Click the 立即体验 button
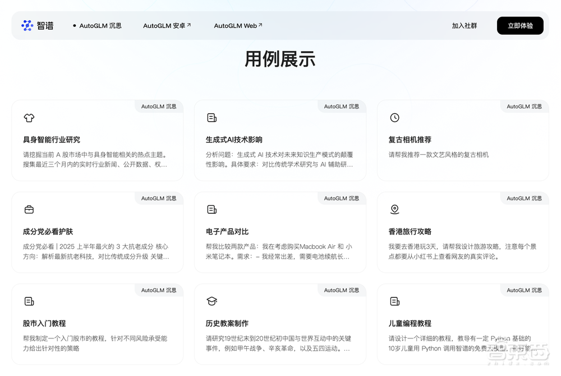The image size is (561, 376). point(519,25)
